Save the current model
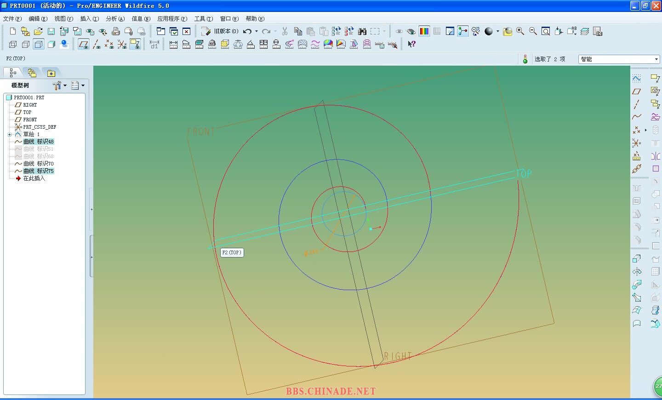The width and height of the screenshot is (662, 400). [x=51, y=31]
